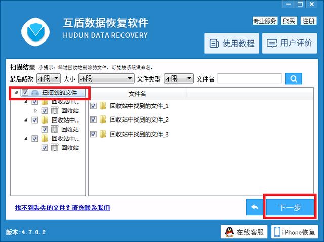
Task: Open the 文件类型 dropdown
Action: click(179, 79)
